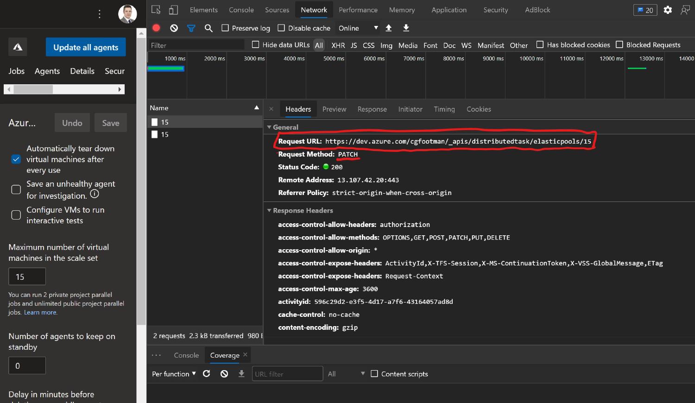The image size is (695, 403).
Task: Check the Disable cache checkbox
Action: click(x=281, y=28)
